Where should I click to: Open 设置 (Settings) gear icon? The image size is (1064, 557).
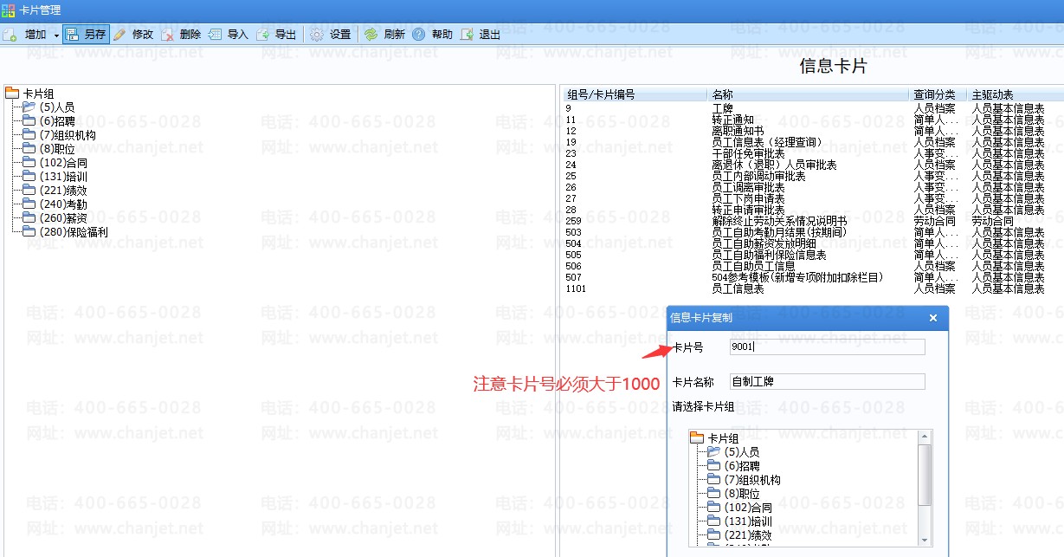[x=317, y=35]
